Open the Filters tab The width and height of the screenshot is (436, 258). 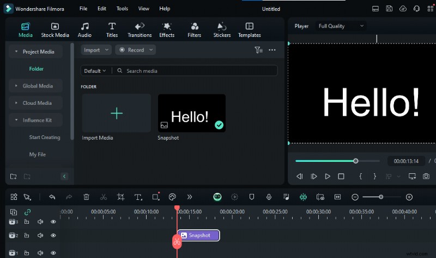pos(195,30)
